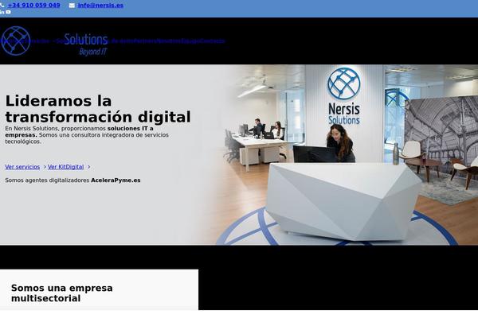The width and height of the screenshot is (478, 318).
Task: Click the phone icon in the top bar
Action: click(x=2, y=6)
